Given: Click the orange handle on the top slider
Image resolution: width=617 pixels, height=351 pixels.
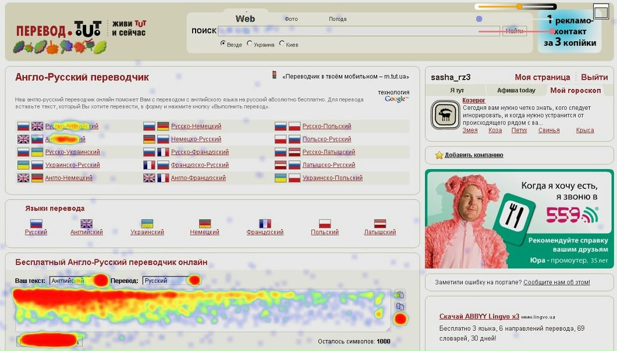Looking at the screenshot, I should click(x=519, y=6).
